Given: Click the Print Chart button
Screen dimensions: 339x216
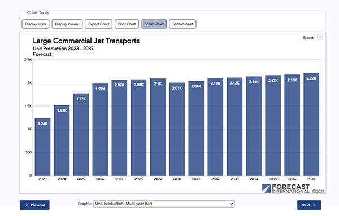Looking at the screenshot, I should click(127, 24).
